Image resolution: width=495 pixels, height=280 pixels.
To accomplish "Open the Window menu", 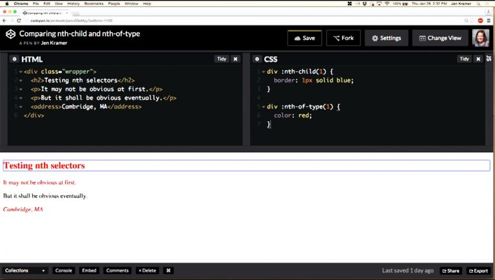I will tap(131, 3).
